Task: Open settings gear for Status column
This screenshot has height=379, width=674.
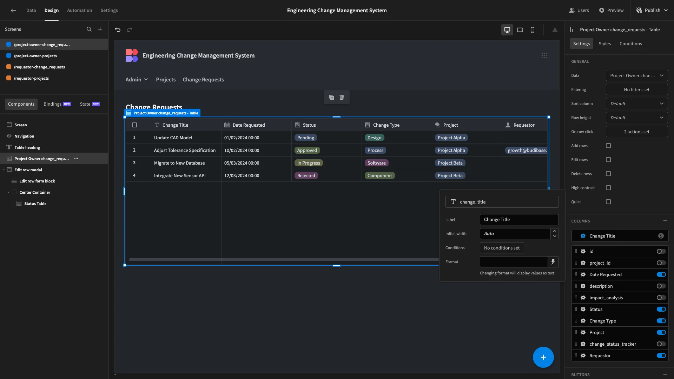Action: pyautogui.click(x=583, y=310)
